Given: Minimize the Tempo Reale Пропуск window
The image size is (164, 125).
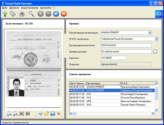Looking at the screenshot, I should [151, 3].
